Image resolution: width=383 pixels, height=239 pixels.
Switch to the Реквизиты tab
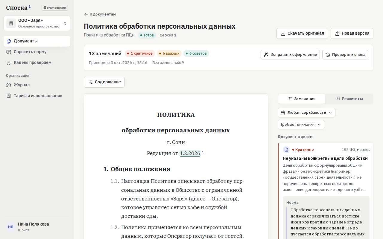coord(349,99)
